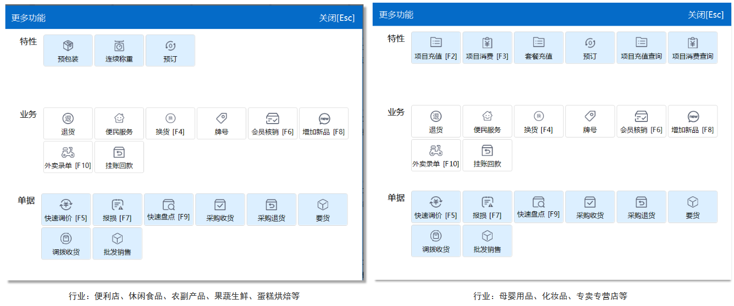Select 退货 in the right panel

pyautogui.click(x=436, y=121)
